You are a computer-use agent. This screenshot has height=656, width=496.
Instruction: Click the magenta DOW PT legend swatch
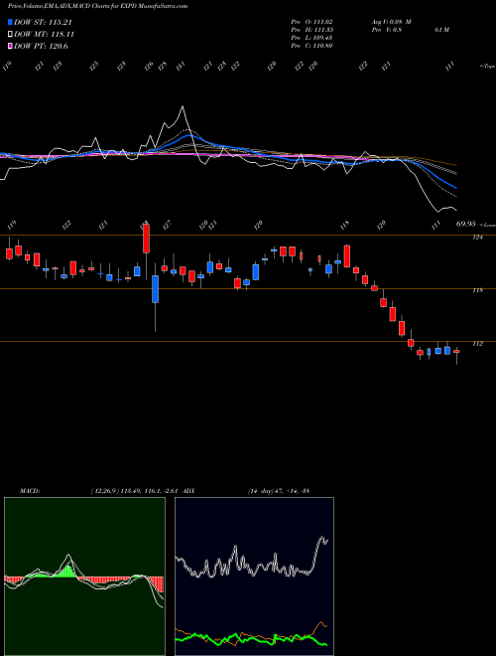tap(10, 46)
